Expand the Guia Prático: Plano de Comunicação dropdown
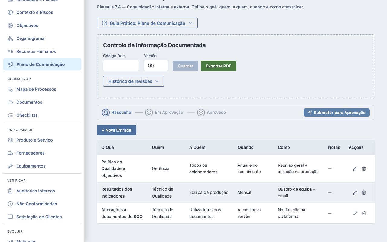 point(147,23)
